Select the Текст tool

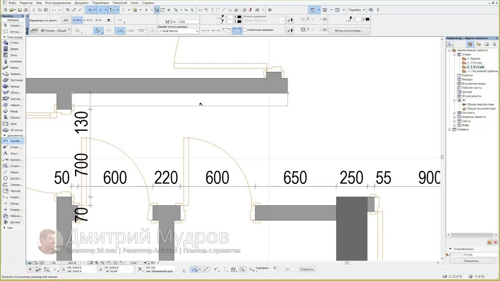(x=13, y=153)
